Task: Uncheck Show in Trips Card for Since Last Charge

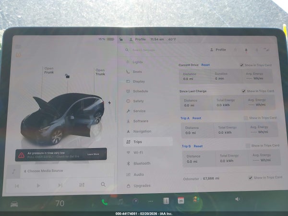Action: (x=244, y=91)
